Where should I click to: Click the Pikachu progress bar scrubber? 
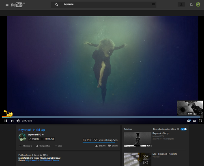tap(8, 114)
